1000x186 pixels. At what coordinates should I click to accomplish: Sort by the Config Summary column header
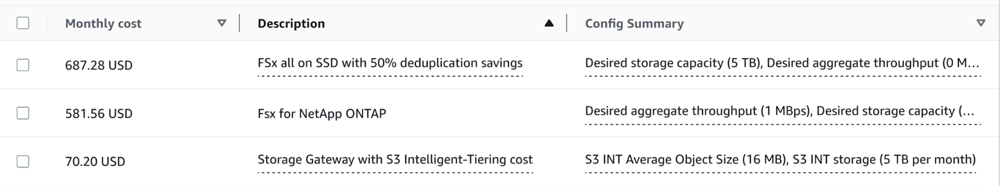click(634, 23)
